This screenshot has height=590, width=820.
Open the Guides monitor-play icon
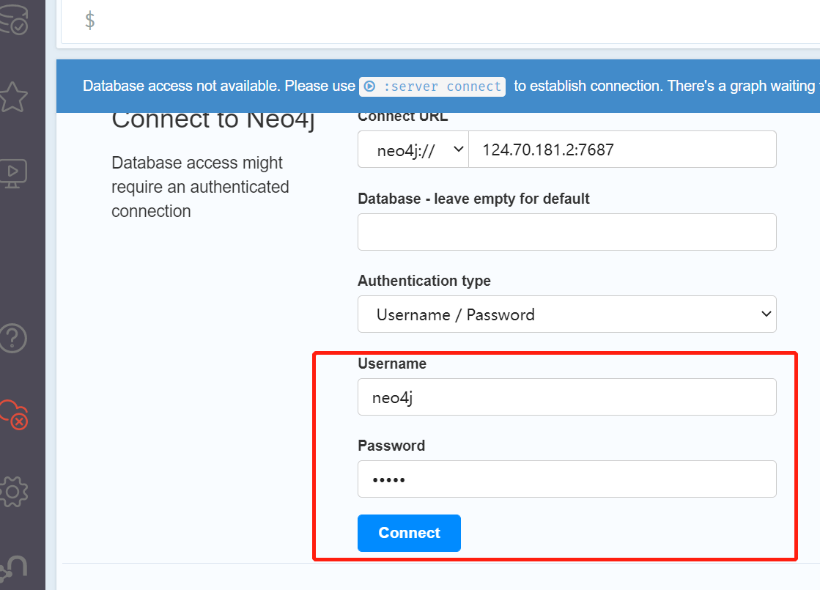13,173
